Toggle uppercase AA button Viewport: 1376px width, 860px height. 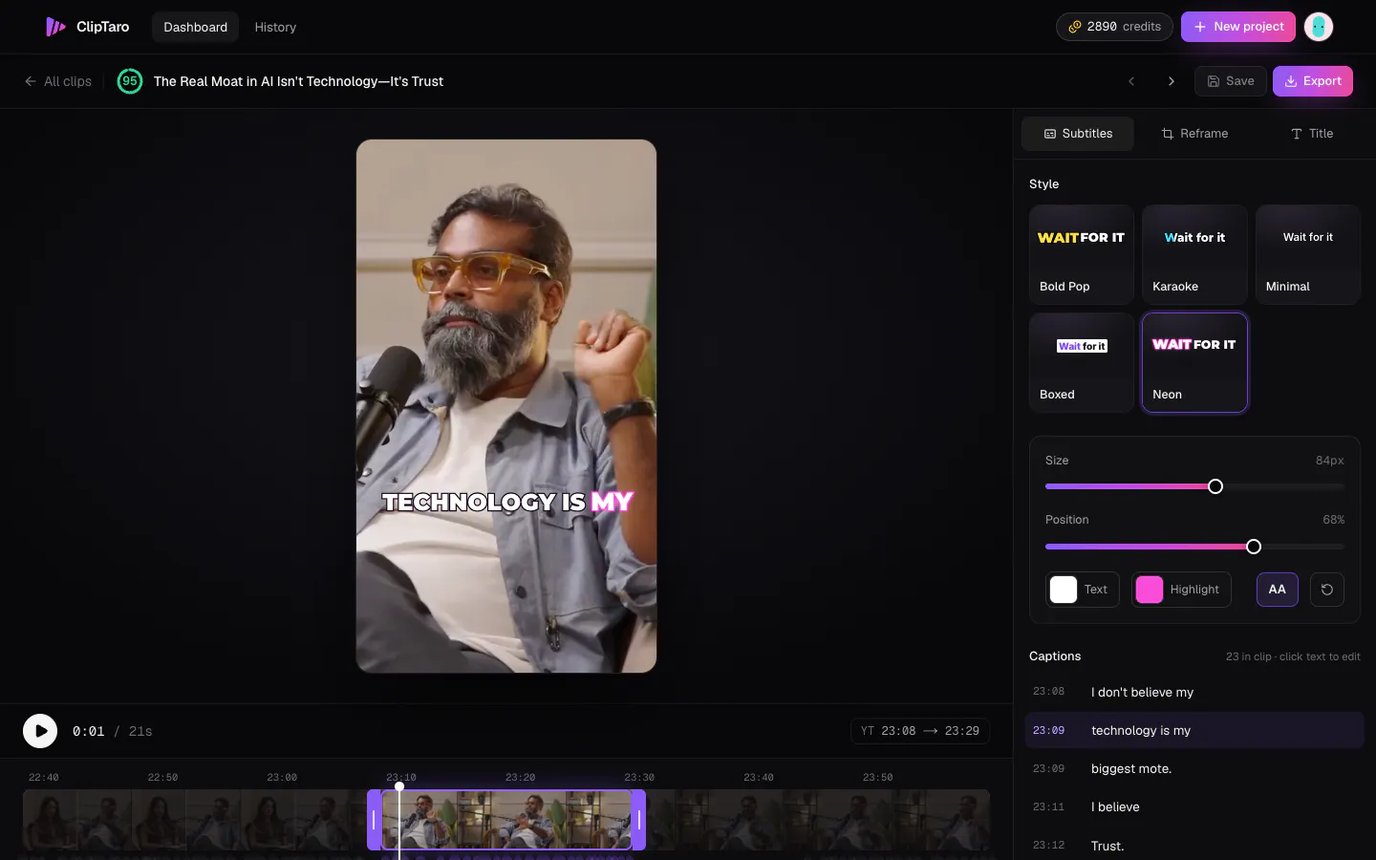pyautogui.click(x=1277, y=590)
